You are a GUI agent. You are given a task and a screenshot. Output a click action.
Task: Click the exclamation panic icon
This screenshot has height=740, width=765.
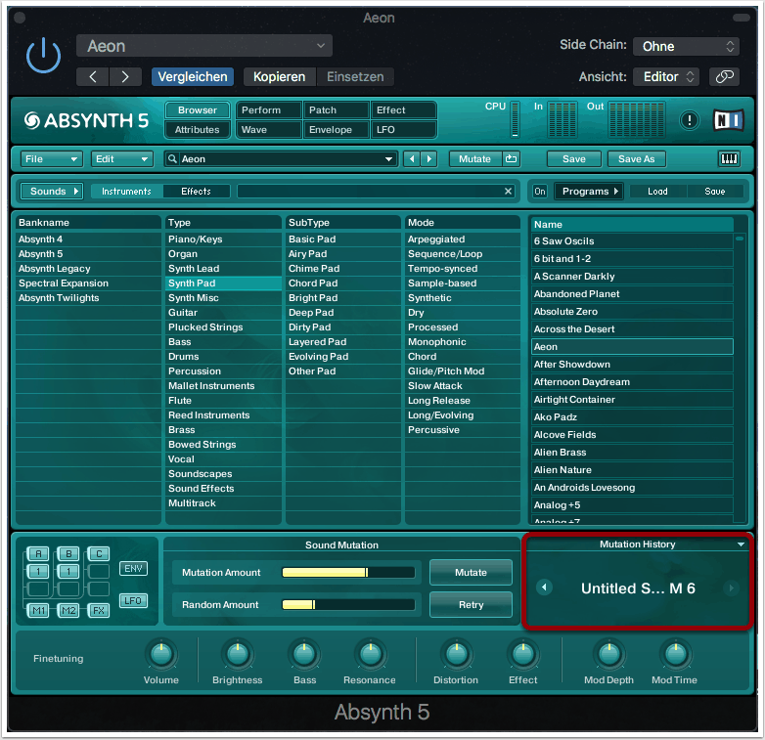(x=691, y=119)
